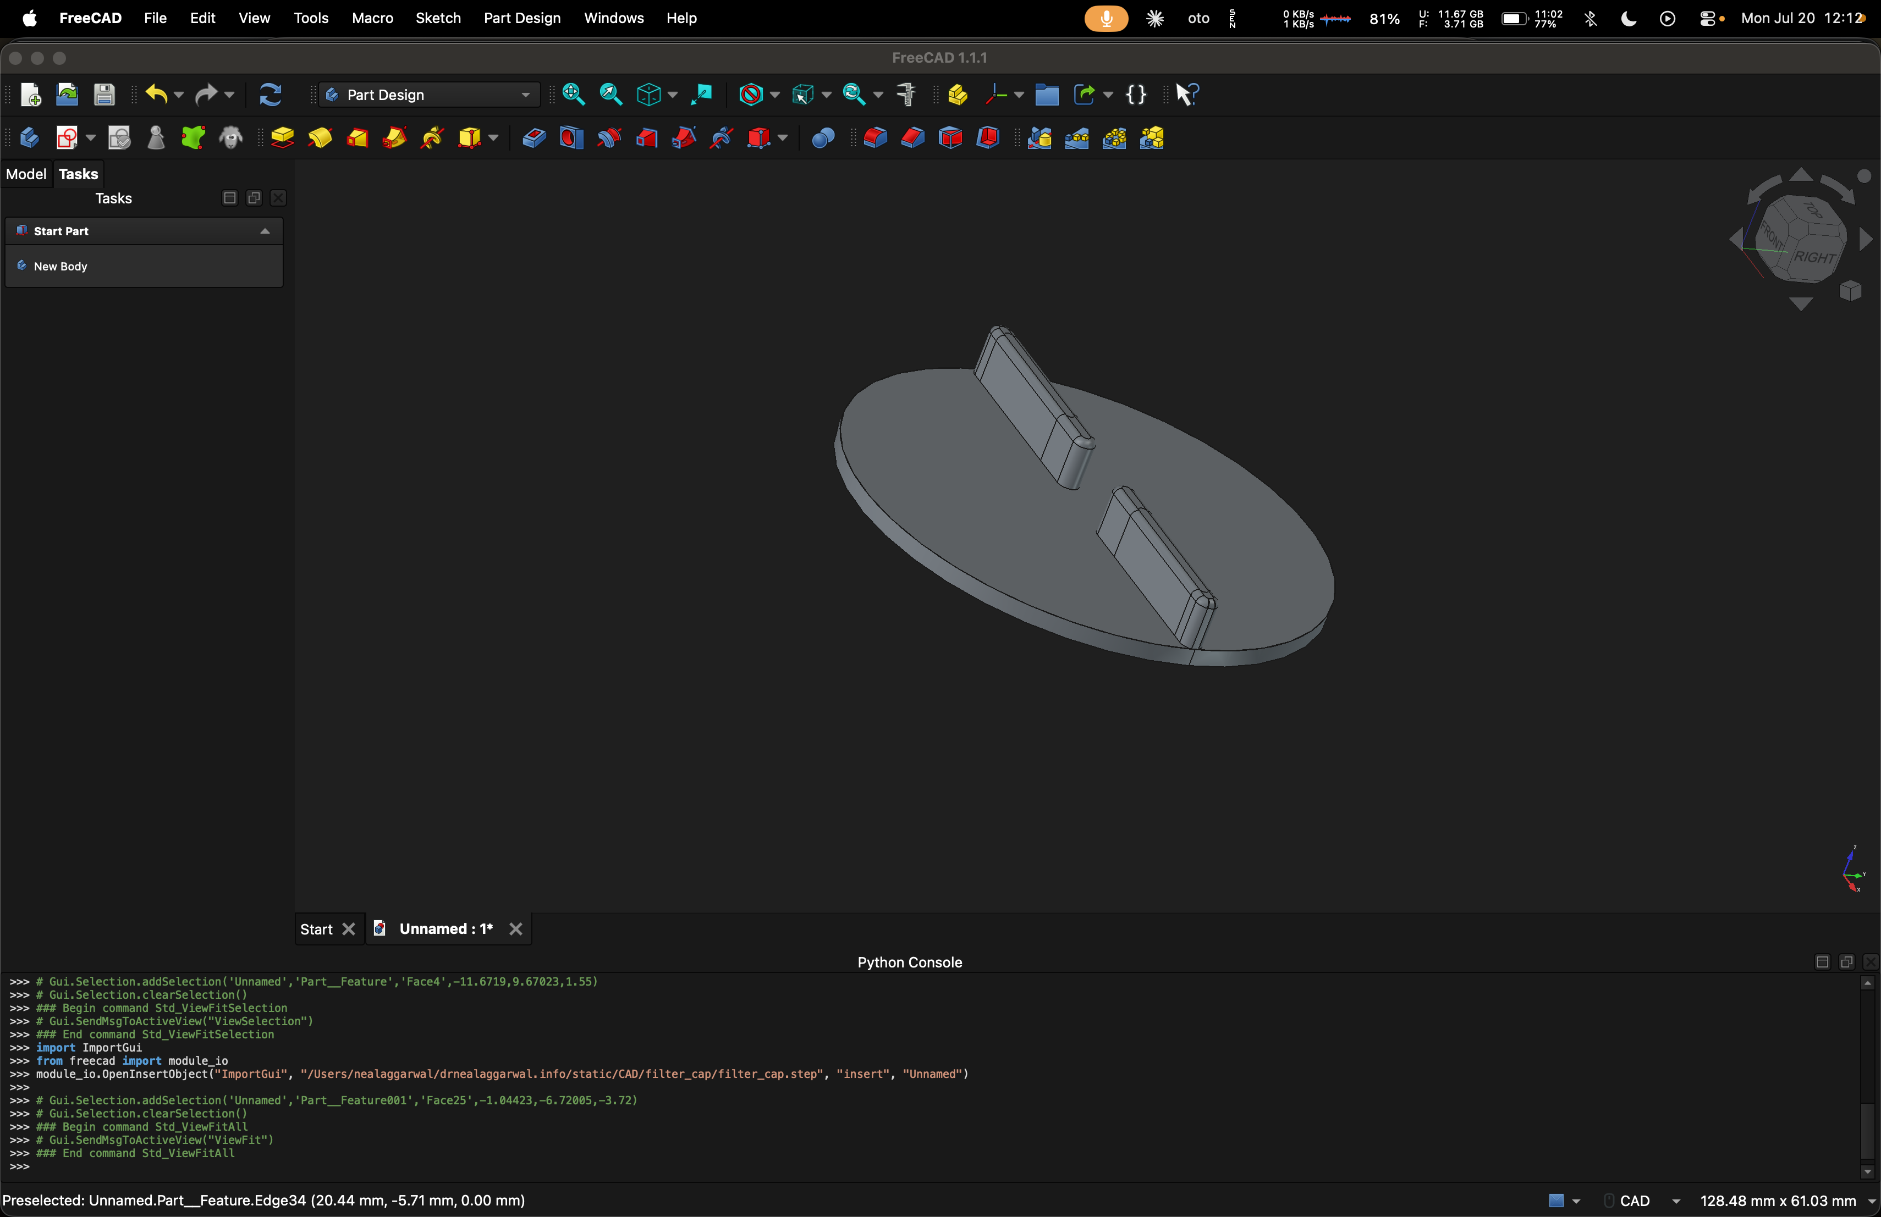1881x1217 pixels.
Task: Open the navigation cube mini-cube menu
Action: pos(1850,291)
